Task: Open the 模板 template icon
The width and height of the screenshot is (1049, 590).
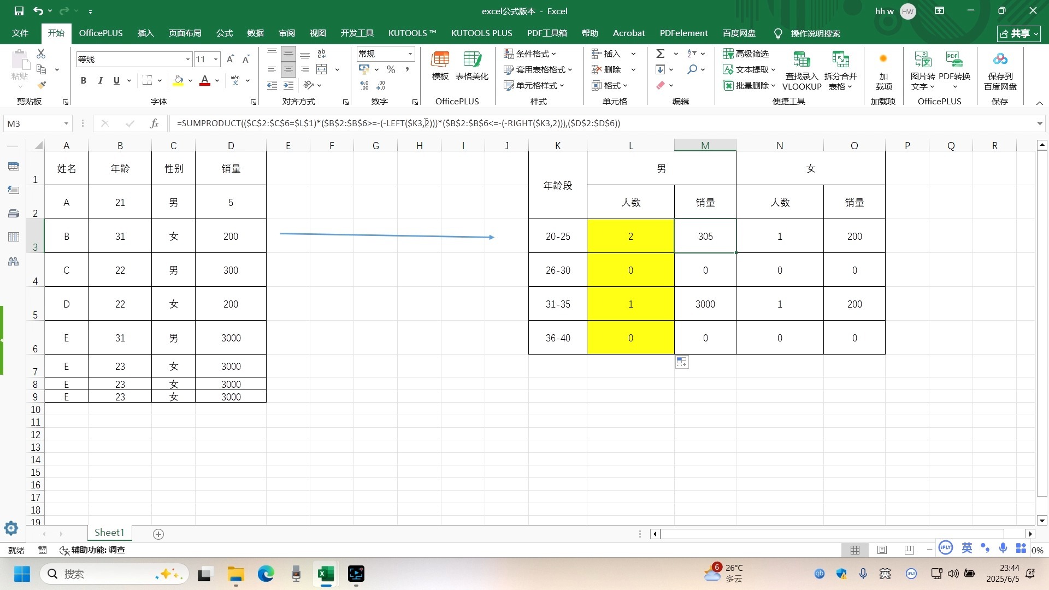Action: [x=440, y=66]
